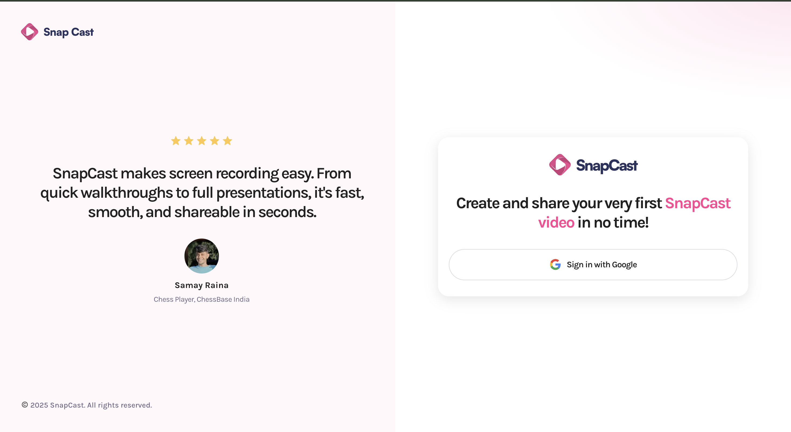The height and width of the screenshot is (432, 791).
Task: Click the SnapCast wordmark in sign-in card
Action: [607, 165]
